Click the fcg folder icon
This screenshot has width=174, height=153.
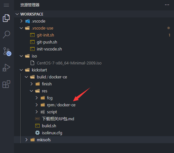43,98
